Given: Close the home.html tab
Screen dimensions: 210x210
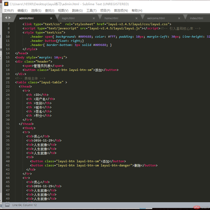Looking at the screenshot, I should (x=136, y=18).
